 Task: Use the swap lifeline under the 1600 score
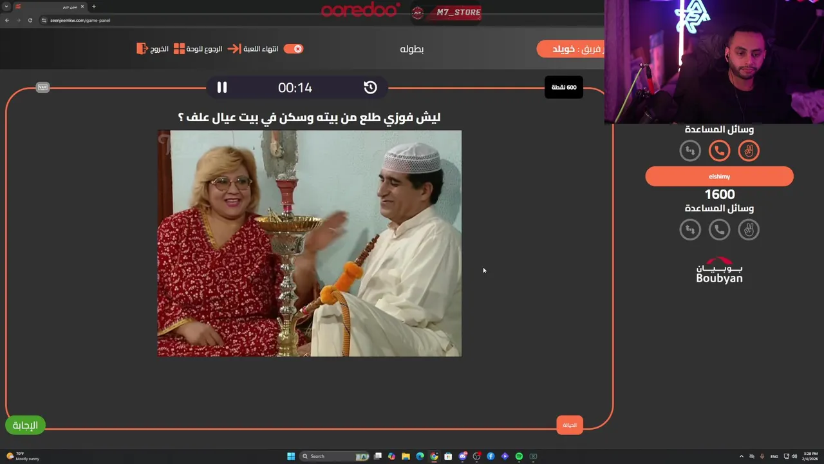(690, 229)
